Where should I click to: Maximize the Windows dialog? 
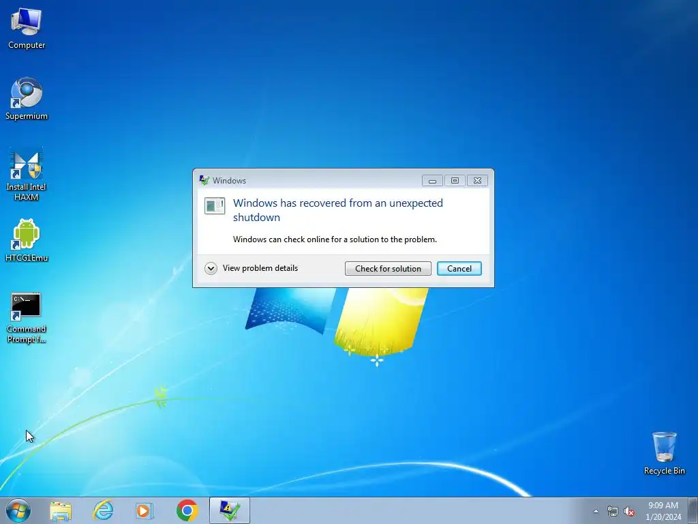point(455,180)
